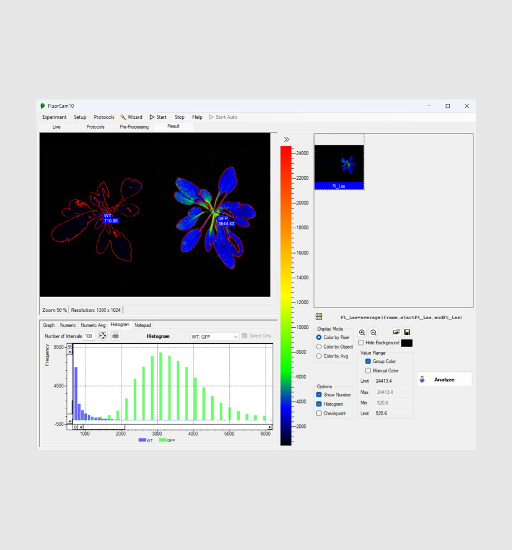The height and width of the screenshot is (550, 512).
Task: Open the Protocols menu
Action: 104,117
